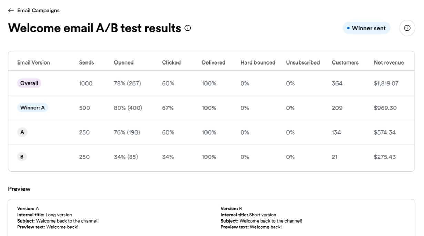424x236 pixels.
Task: Click the back arrow to Email Campaigns
Action: tap(11, 10)
